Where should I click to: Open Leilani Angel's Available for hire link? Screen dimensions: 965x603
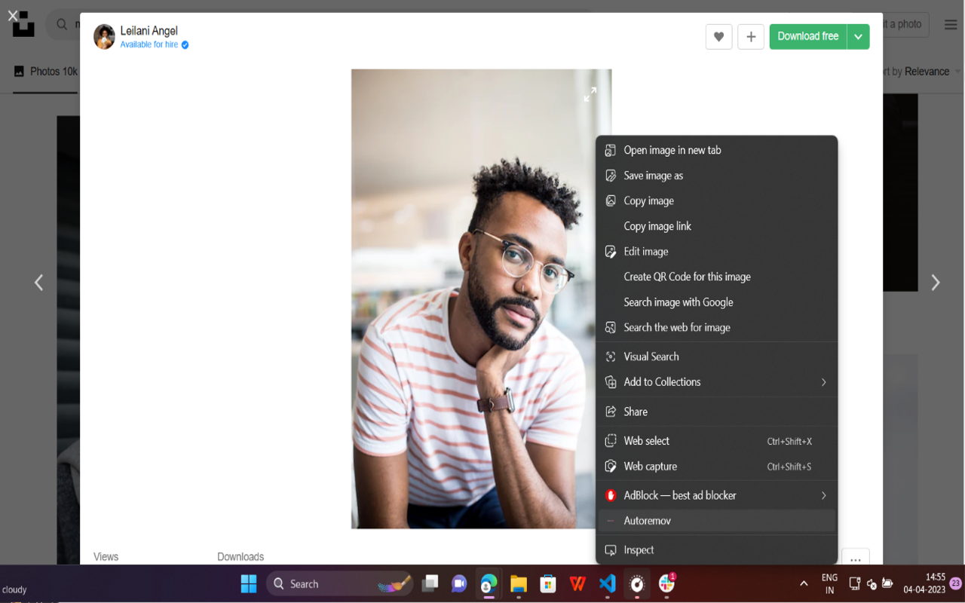[149, 44]
